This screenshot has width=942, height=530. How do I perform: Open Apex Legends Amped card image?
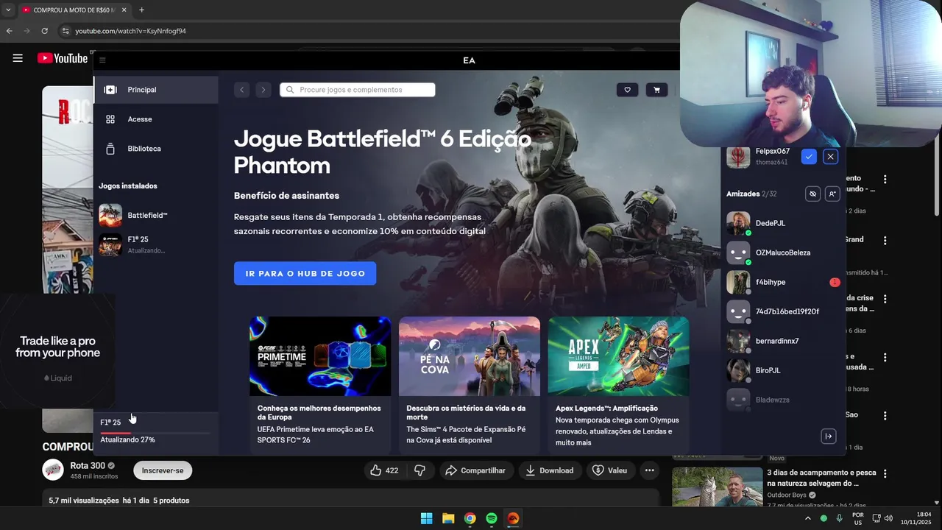pos(619,356)
